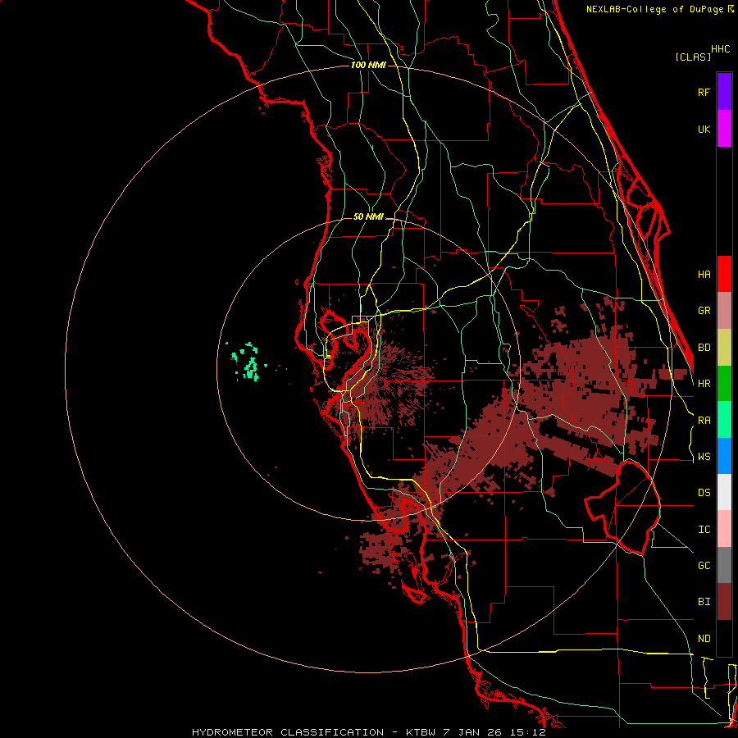The image size is (738, 738).
Task: Click the BI brown legend swatch
Action: (724, 602)
